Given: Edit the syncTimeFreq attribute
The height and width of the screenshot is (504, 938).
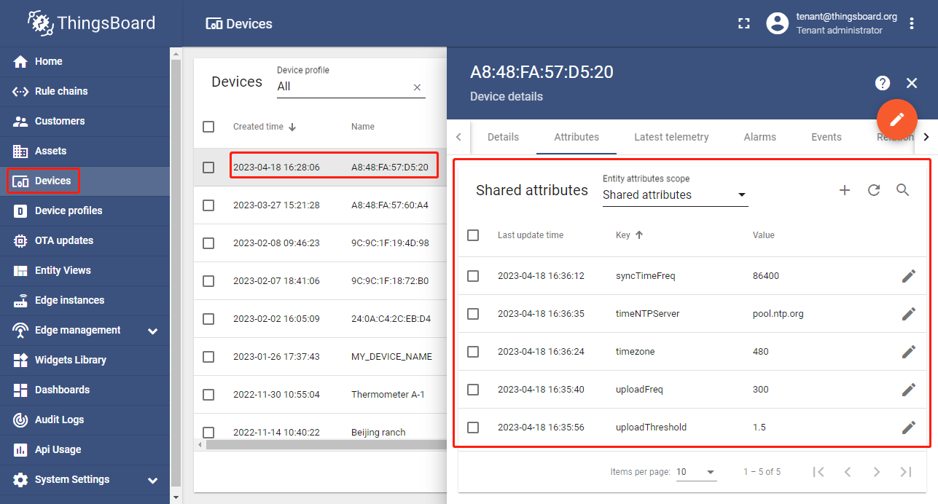Looking at the screenshot, I should click(x=908, y=276).
